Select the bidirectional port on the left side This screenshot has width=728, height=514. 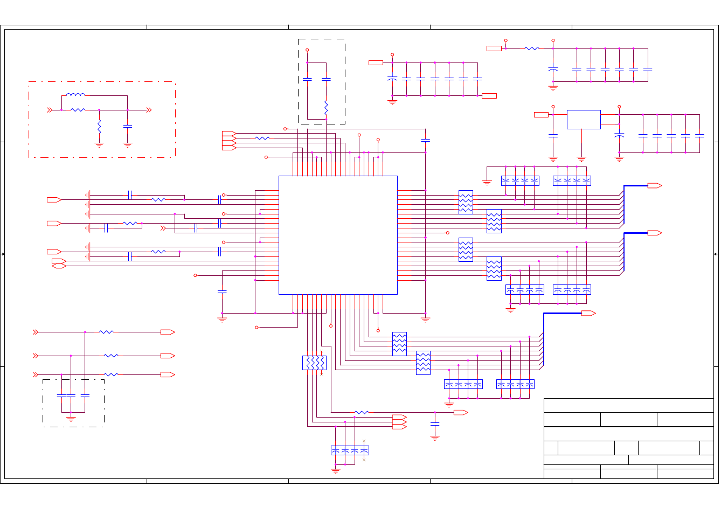59,266
